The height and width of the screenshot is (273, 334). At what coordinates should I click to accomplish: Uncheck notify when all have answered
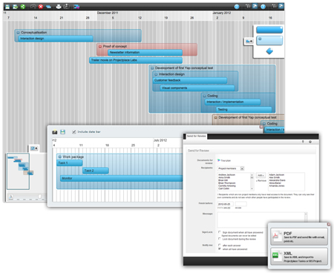point(220,249)
